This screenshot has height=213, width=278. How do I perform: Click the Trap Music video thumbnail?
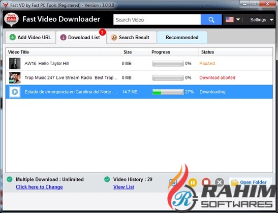[15, 77]
